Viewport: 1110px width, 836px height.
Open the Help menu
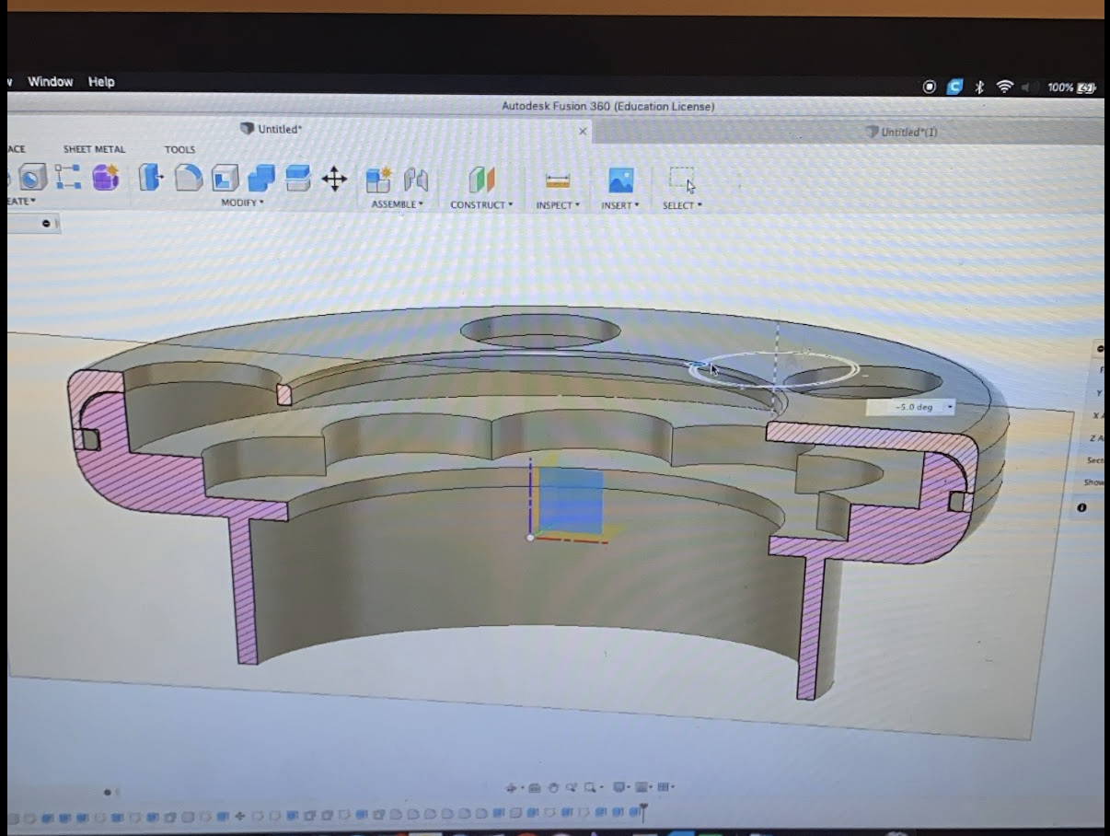click(x=101, y=82)
